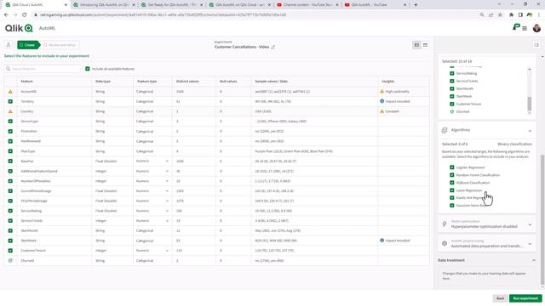This screenshot has height=306, width=545.
Task: Click the Model optimization bulb icon
Action: 445,224
